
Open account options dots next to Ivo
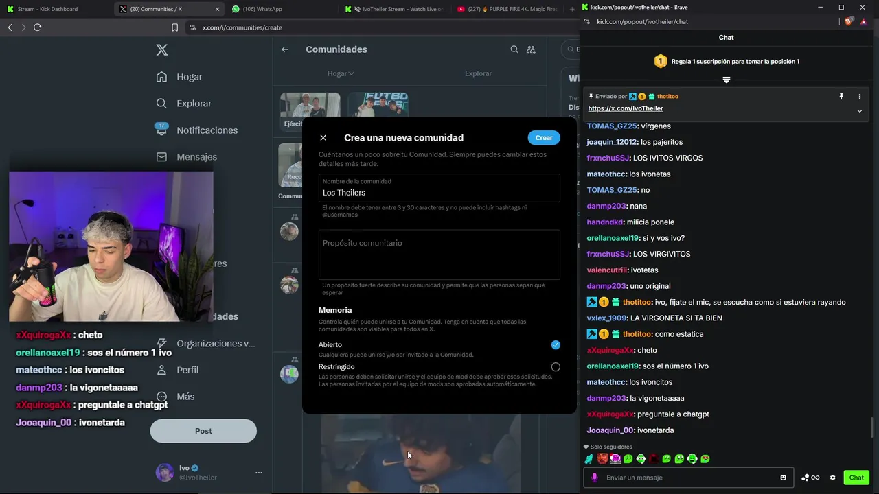click(259, 473)
